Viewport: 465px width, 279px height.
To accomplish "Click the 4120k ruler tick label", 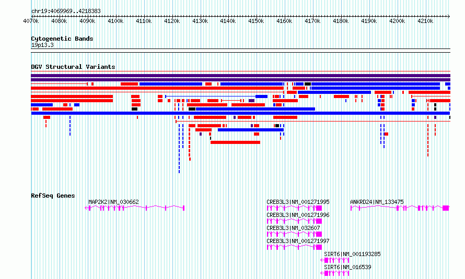I will tap(172, 21).
